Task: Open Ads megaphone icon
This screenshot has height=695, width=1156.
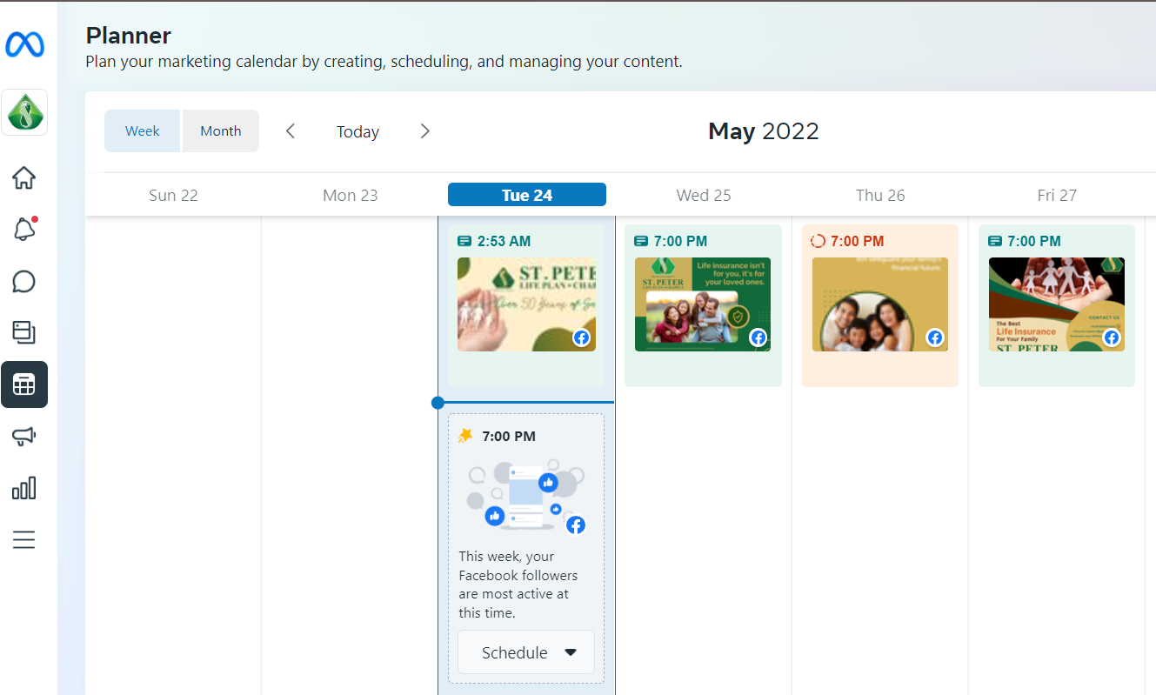Action: click(x=24, y=436)
